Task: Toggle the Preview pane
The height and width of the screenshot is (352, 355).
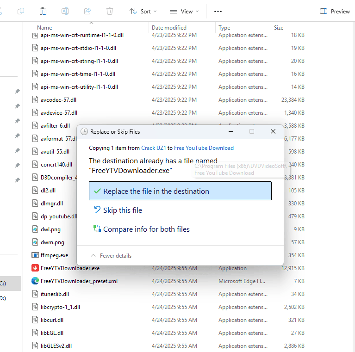Action: coord(335,11)
